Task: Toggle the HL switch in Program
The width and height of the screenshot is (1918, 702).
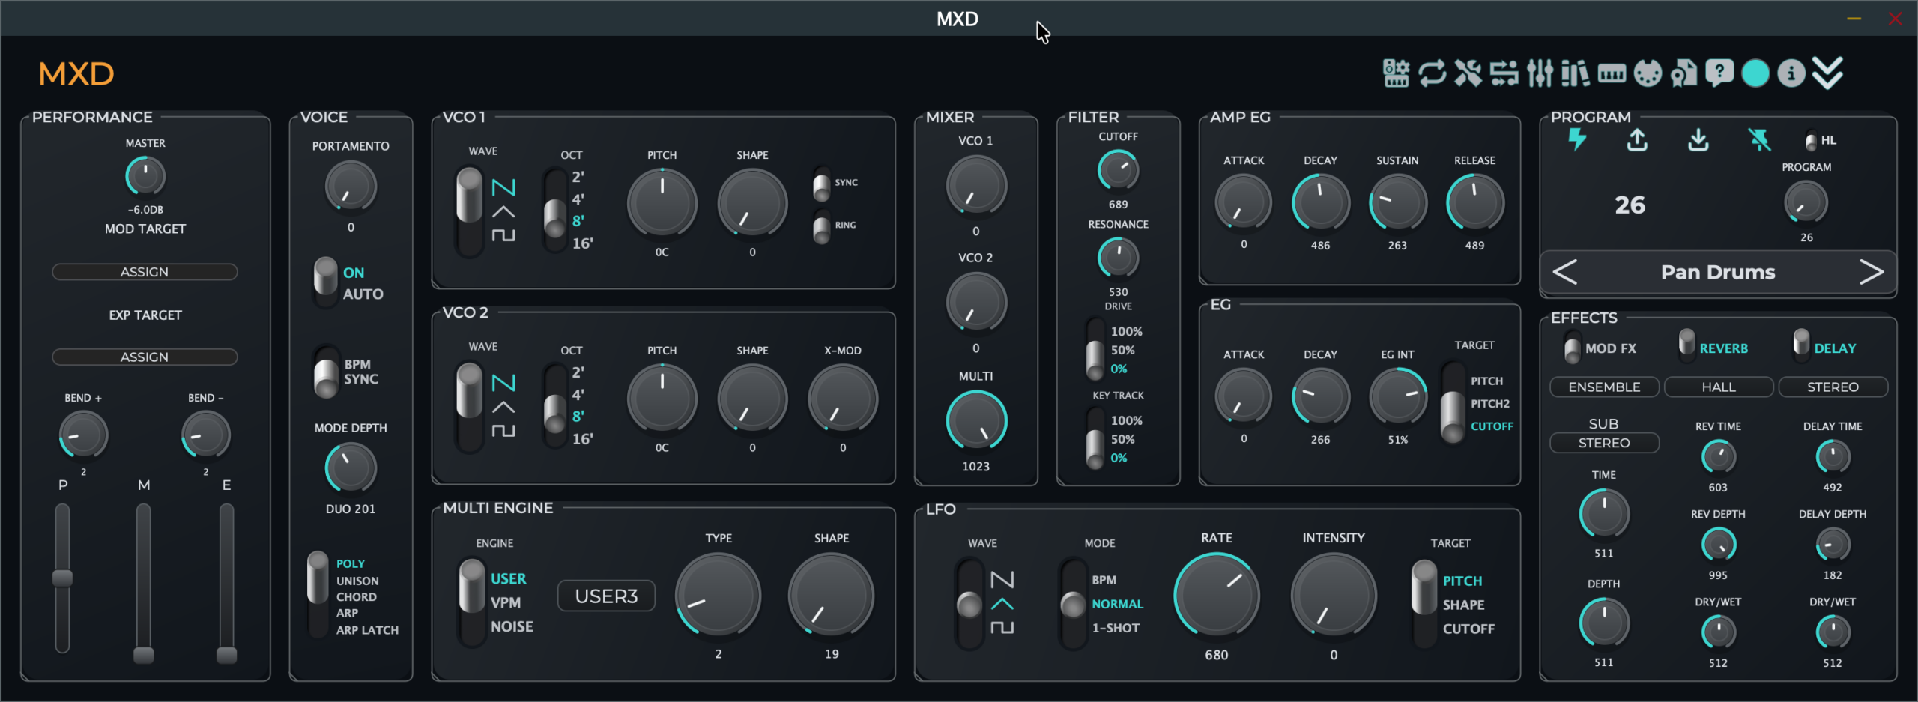Action: (x=1811, y=140)
